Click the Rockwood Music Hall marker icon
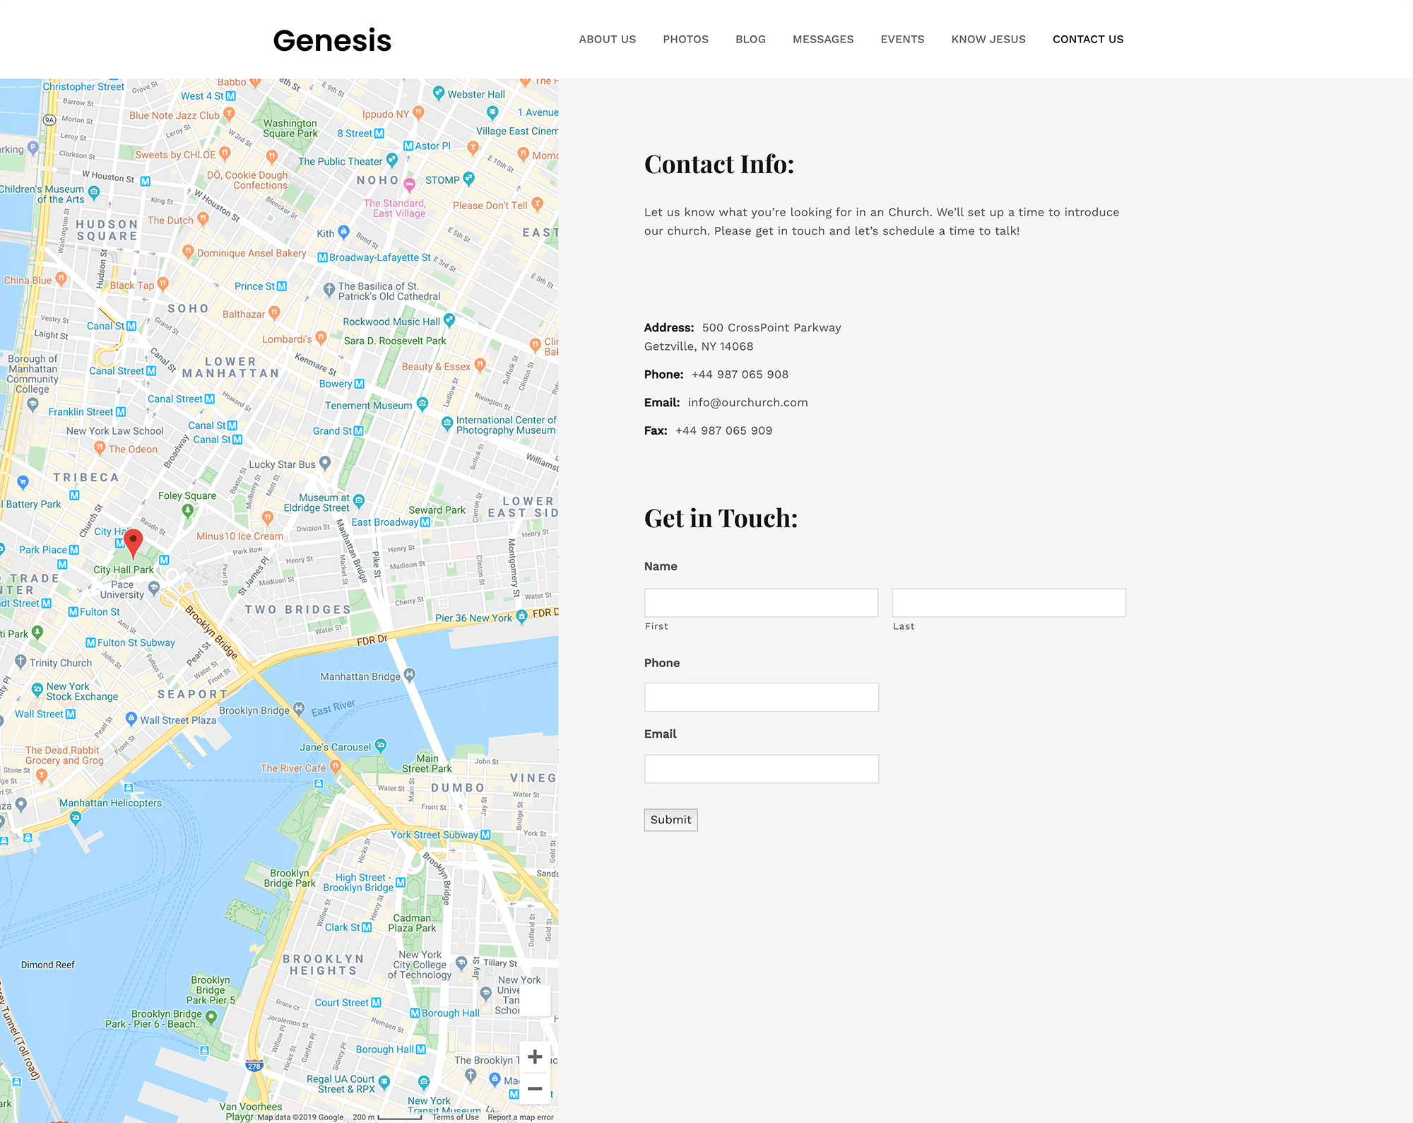 pyautogui.click(x=449, y=320)
